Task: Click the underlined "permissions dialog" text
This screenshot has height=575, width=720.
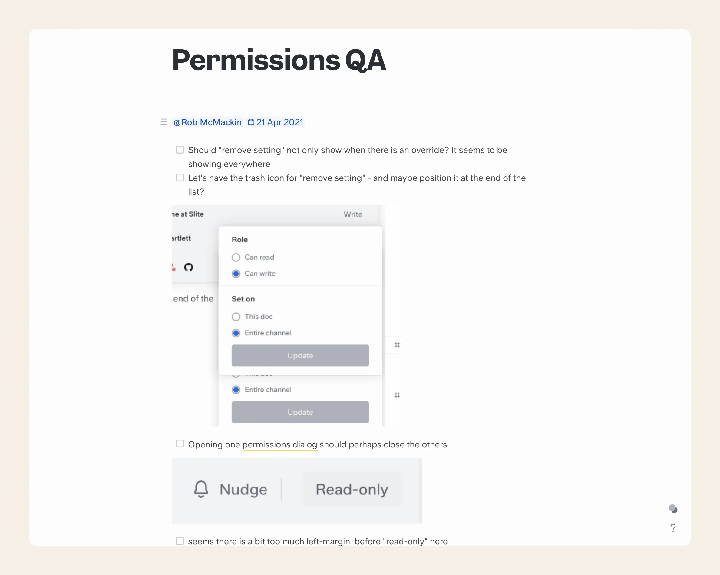Action: (279, 445)
